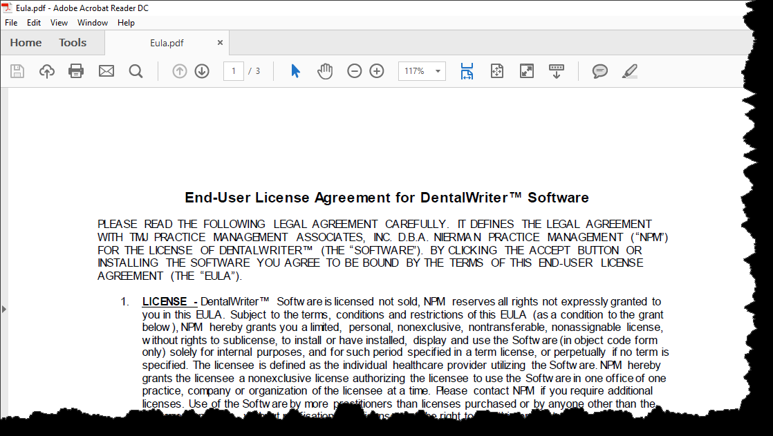Switch to the Tools tab
Viewport: 773px width, 436px height.
[73, 43]
